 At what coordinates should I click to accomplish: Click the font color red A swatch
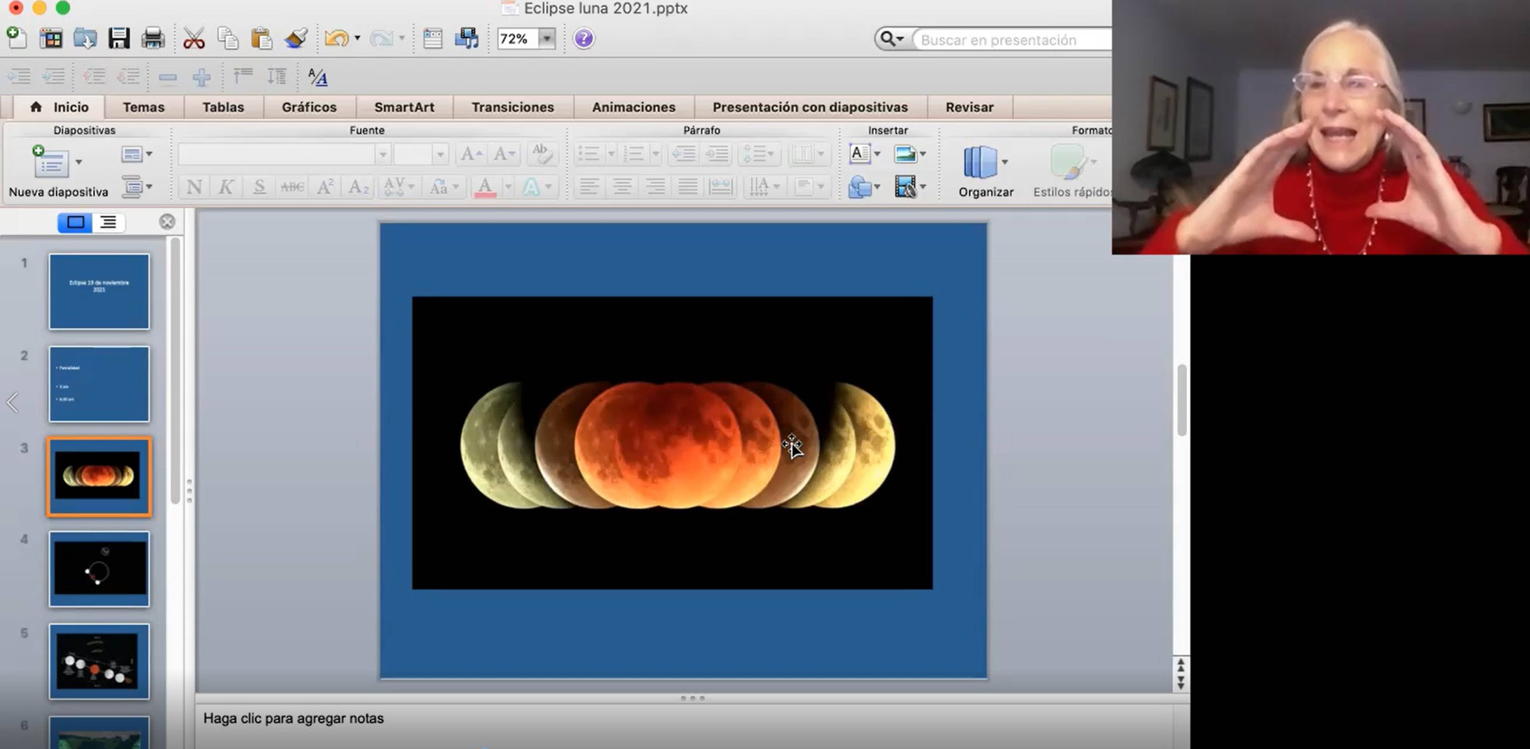(x=485, y=188)
